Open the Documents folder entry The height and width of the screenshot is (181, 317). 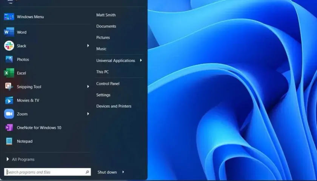tap(106, 26)
